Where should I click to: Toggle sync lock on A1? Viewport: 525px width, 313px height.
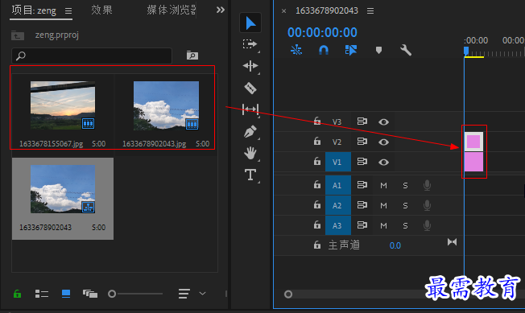[362, 184]
